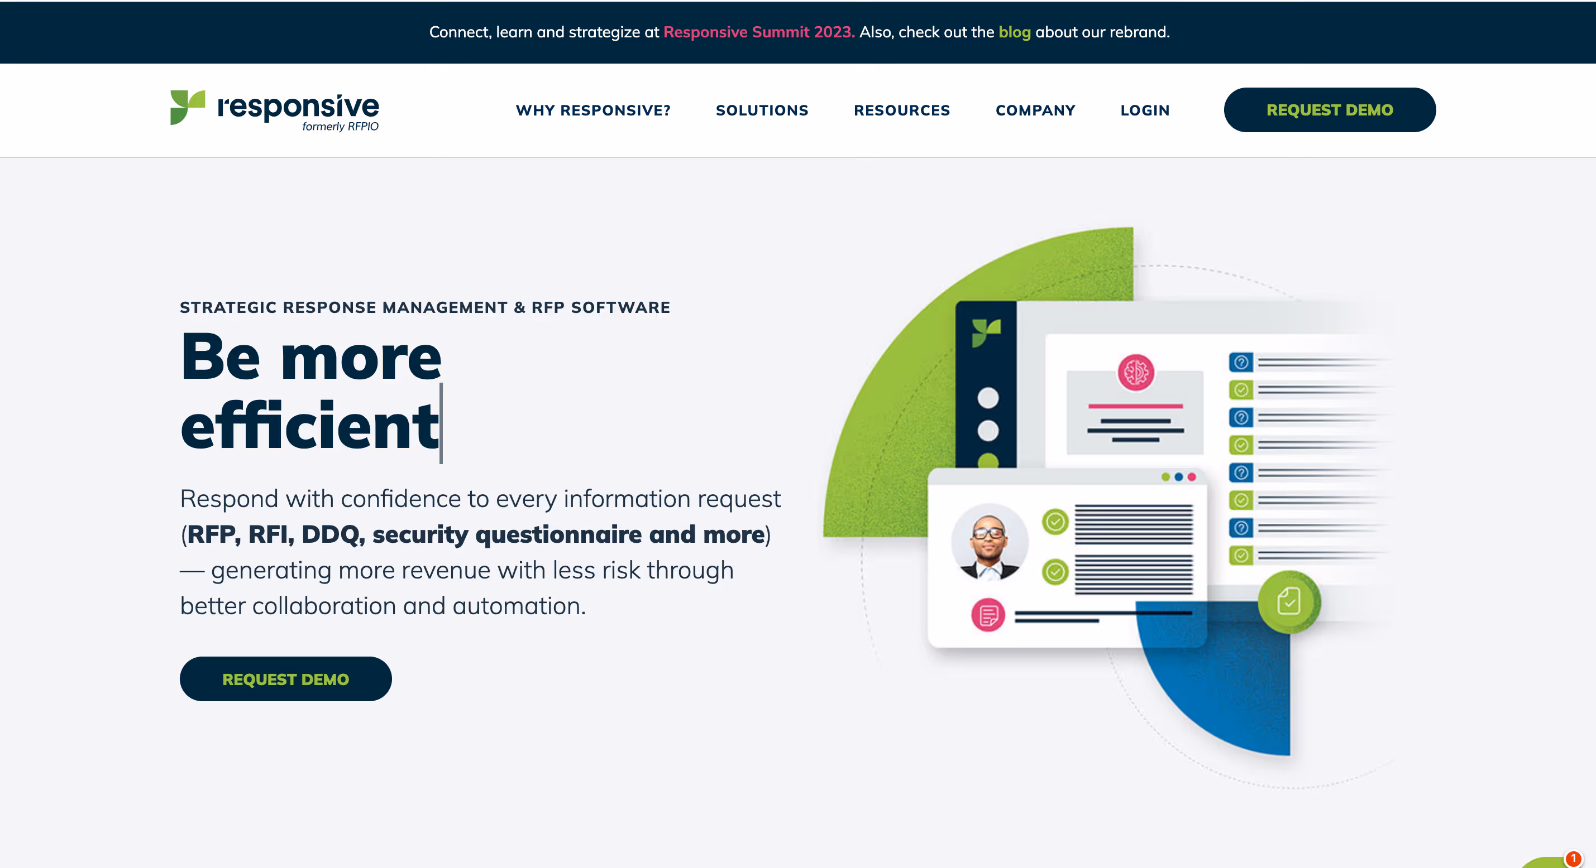Open the Solutions menu
1596x868 pixels.
coord(762,110)
